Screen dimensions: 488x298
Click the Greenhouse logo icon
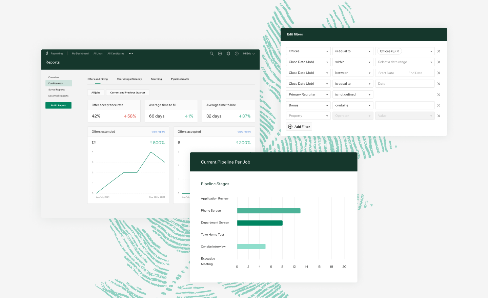(47, 53)
